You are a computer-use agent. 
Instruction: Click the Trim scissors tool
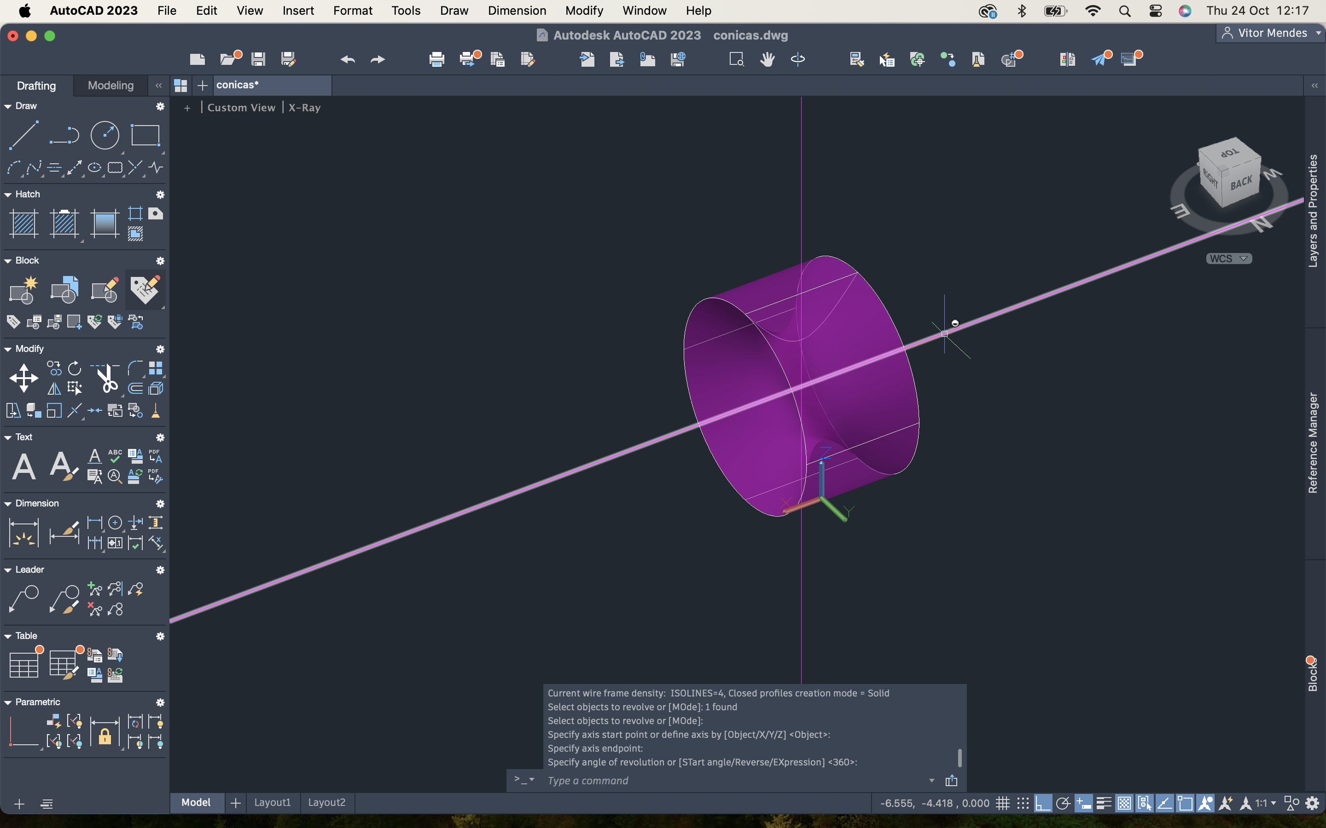pos(106,378)
